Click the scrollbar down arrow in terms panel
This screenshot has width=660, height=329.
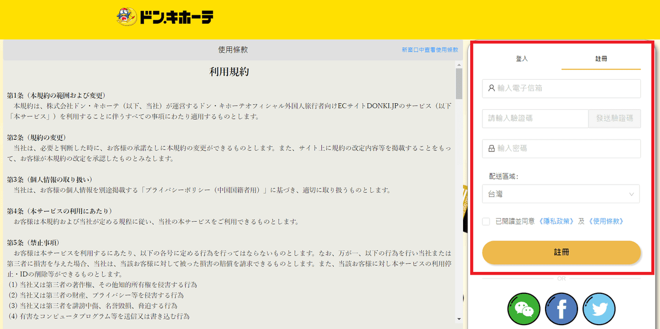(459, 319)
